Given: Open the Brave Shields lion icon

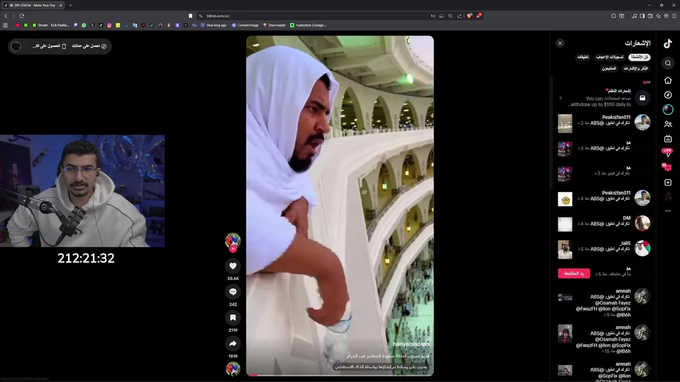Looking at the screenshot, I should click(470, 16).
